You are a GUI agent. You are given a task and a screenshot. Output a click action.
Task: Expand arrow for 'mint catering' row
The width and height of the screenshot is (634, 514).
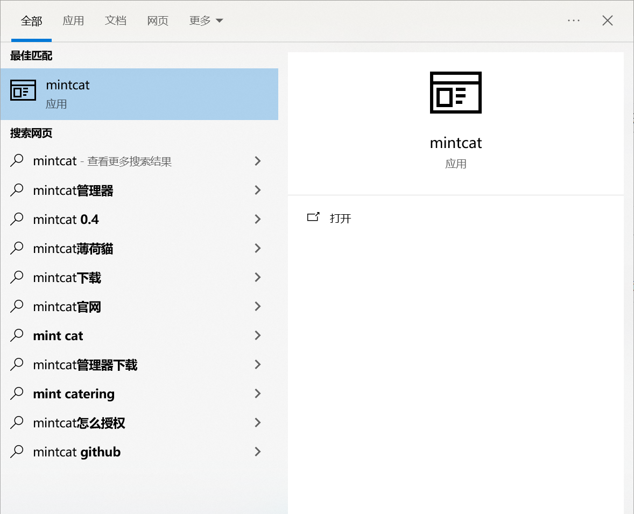(258, 394)
